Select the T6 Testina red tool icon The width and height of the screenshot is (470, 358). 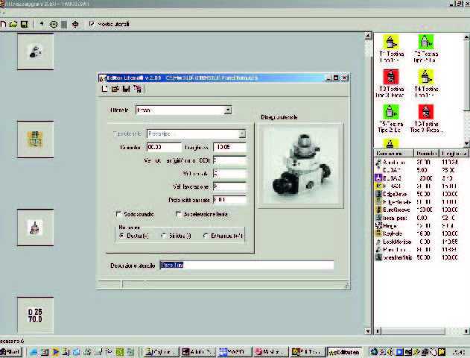pyautogui.click(x=425, y=112)
